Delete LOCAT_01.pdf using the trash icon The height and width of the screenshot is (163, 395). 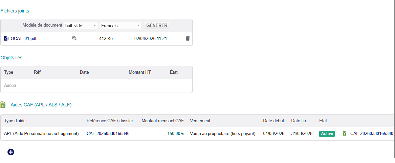coord(188,39)
